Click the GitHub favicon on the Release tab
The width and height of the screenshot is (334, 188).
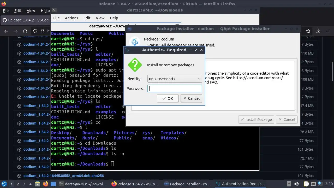tap(4, 20)
